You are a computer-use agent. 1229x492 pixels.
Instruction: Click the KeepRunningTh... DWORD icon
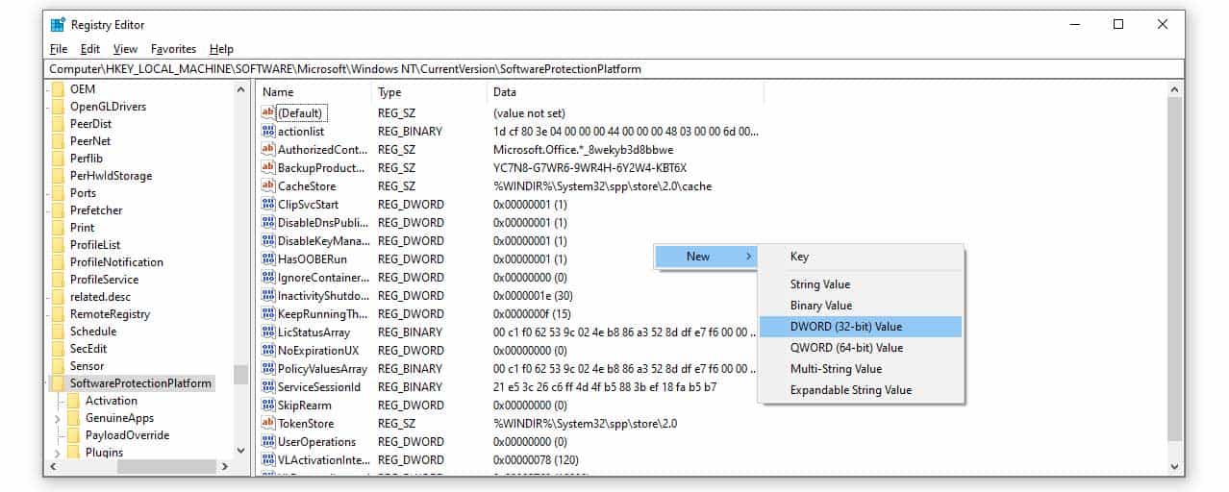pyautogui.click(x=268, y=313)
